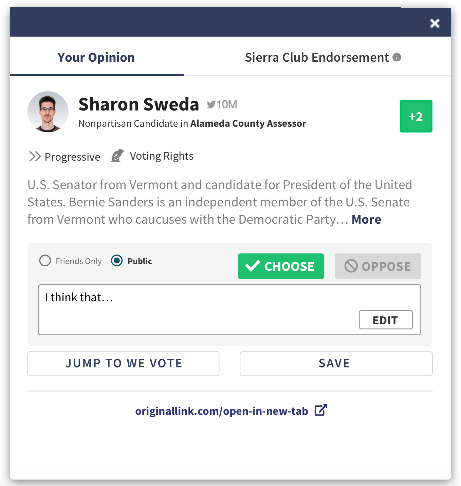Click the EDIT button in the comment box
The width and height of the screenshot is (461, 486).
pyautogui.click(x=385, y=320)
